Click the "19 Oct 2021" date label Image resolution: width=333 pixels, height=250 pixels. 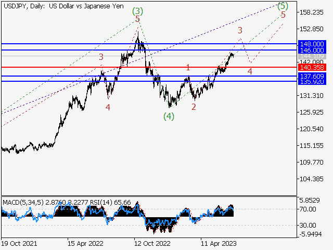(19, 243)
